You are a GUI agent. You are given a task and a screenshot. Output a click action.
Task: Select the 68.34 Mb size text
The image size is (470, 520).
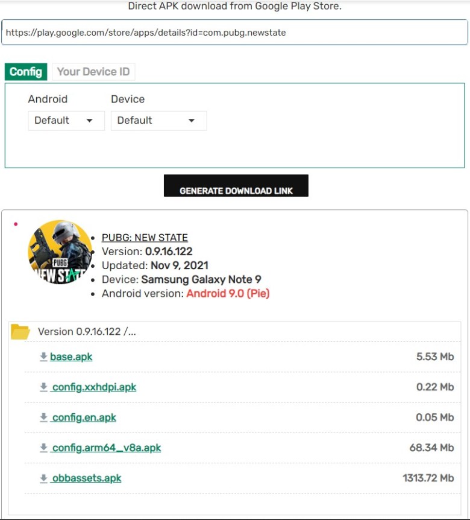point(431,448)
